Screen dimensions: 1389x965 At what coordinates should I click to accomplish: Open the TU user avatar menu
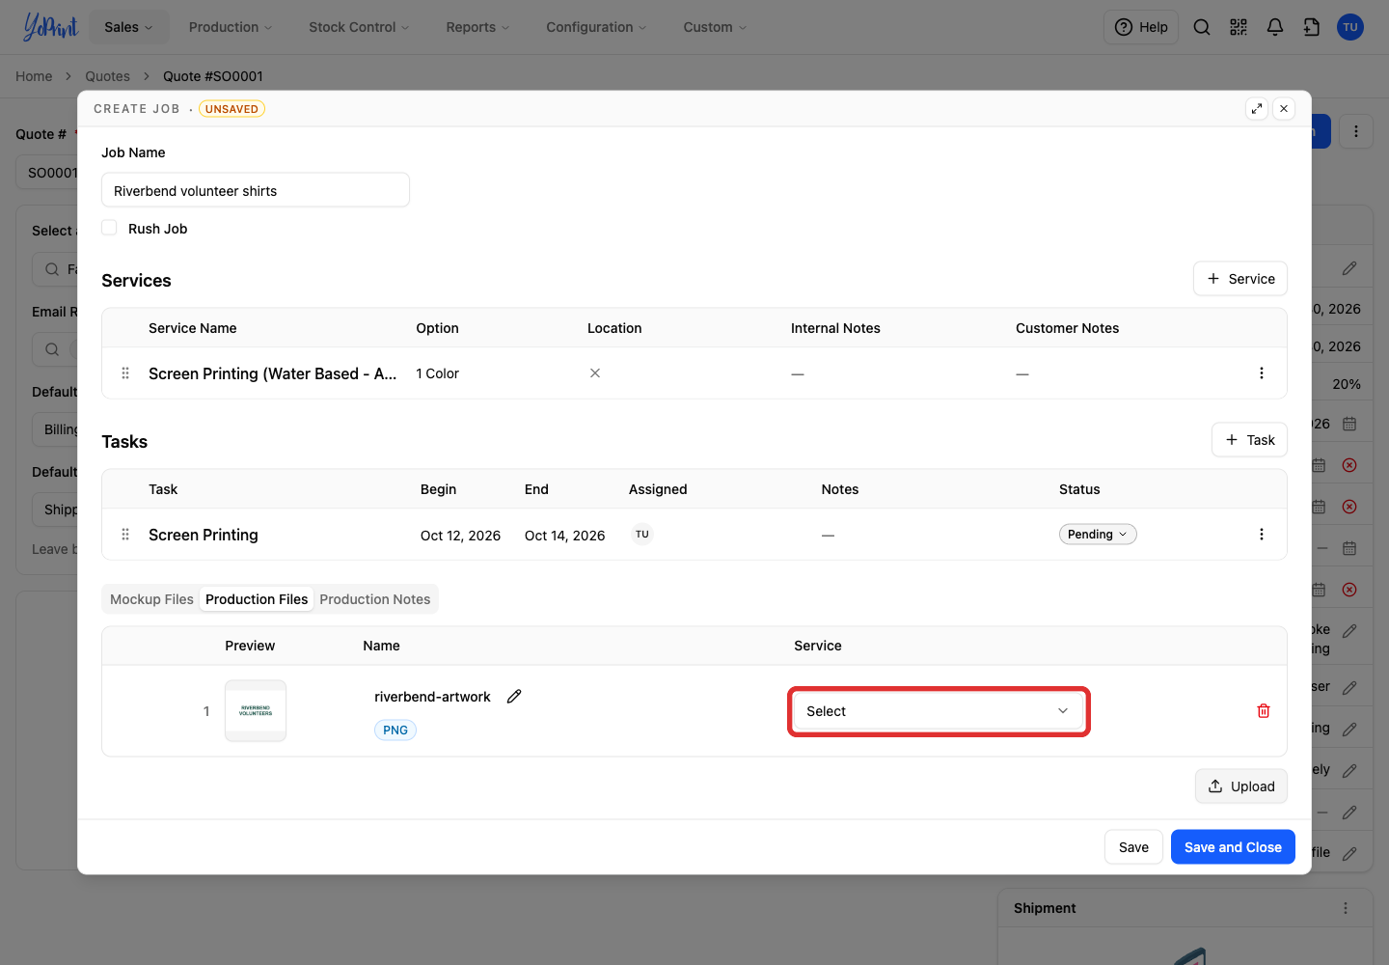coord(1350,27)
